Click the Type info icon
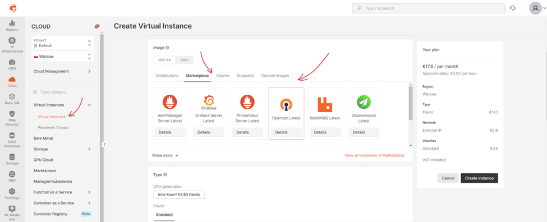This screenshot has height=222, width=547. pyautogui.click(x=165, y=174)
